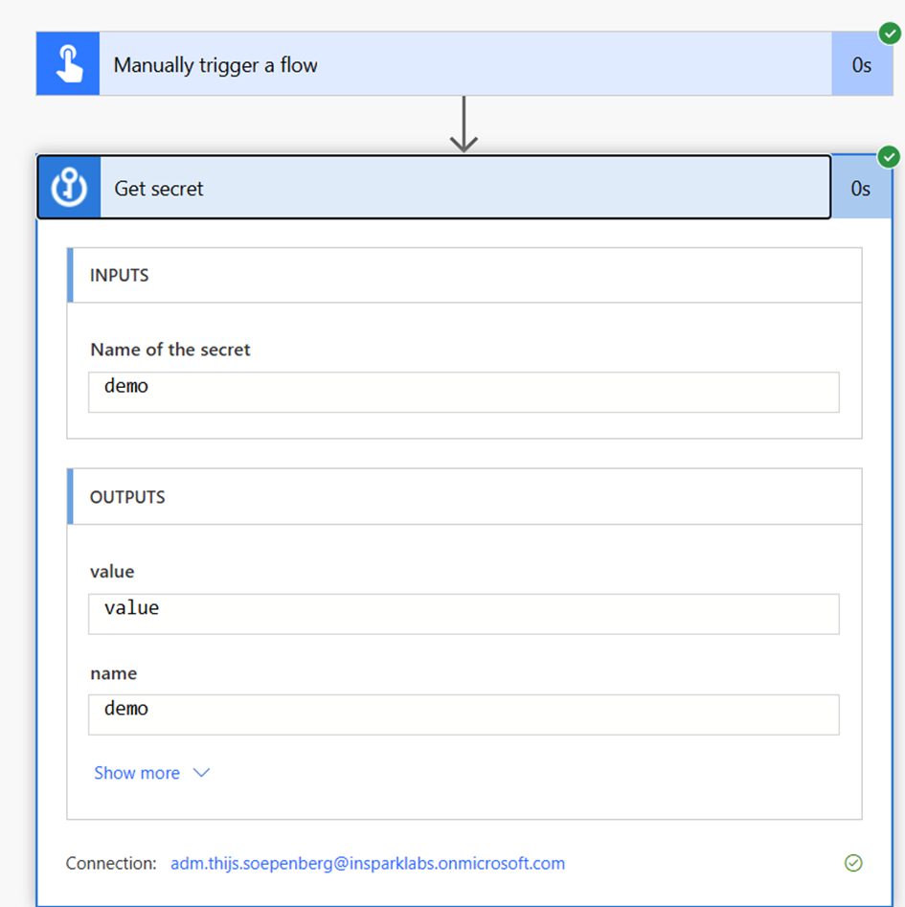Click the value output label

point(112,571)
